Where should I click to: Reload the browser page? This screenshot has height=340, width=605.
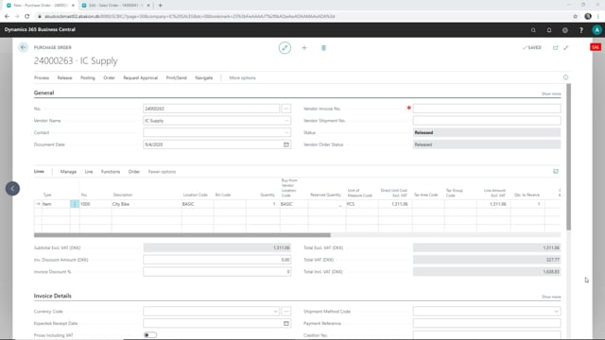click(27, 17)
